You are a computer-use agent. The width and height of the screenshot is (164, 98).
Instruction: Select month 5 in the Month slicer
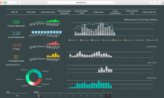[x=66, y=96]
